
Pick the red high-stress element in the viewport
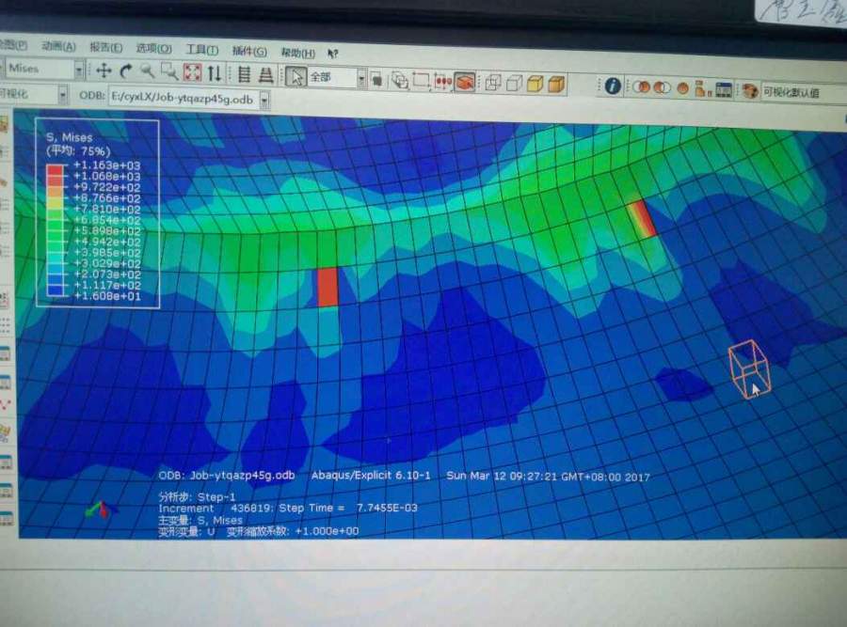[328, 287]
